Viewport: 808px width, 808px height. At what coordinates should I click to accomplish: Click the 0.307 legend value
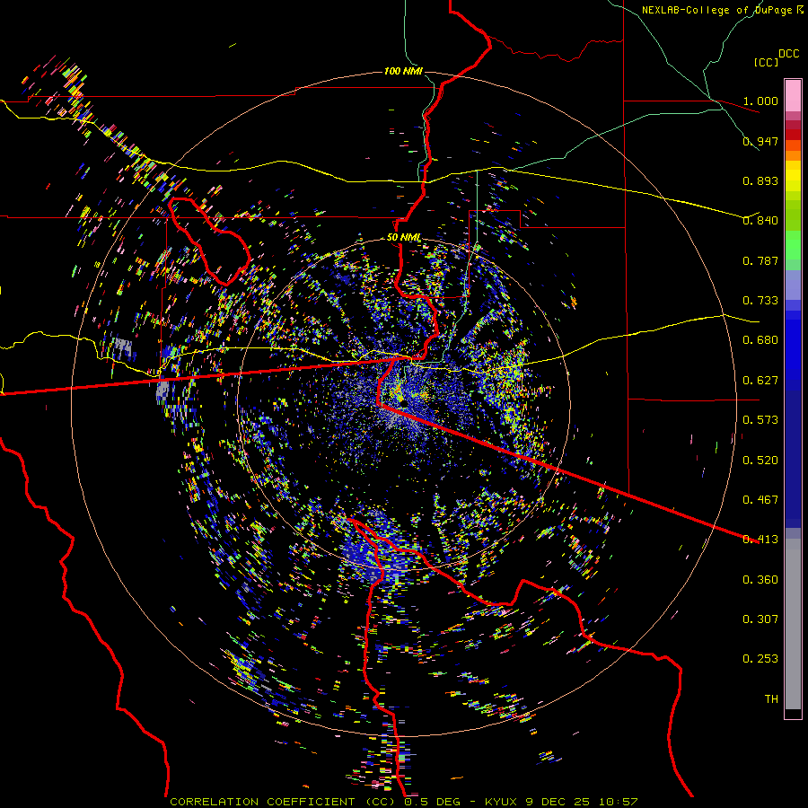[760, 619]
